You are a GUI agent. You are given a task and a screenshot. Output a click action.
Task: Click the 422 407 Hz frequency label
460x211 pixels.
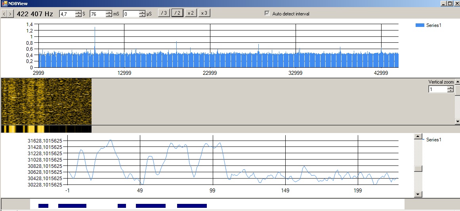pos(35,14)
